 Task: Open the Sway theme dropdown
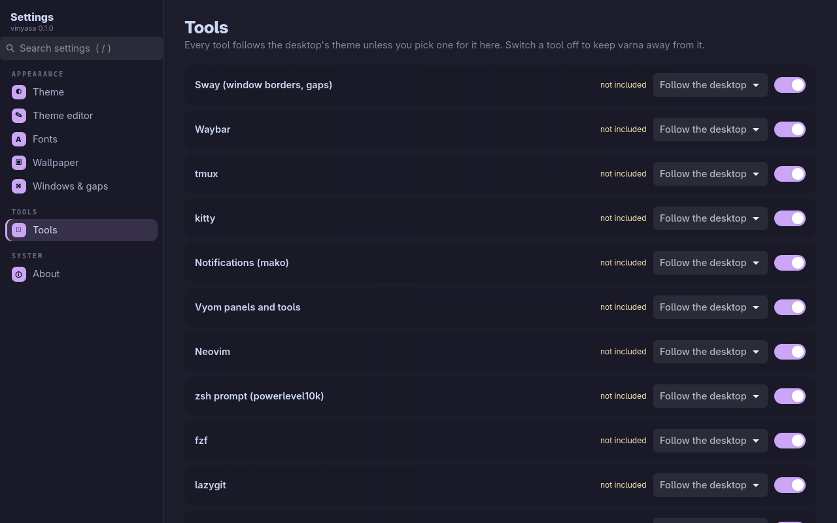[x=710, y=85]
